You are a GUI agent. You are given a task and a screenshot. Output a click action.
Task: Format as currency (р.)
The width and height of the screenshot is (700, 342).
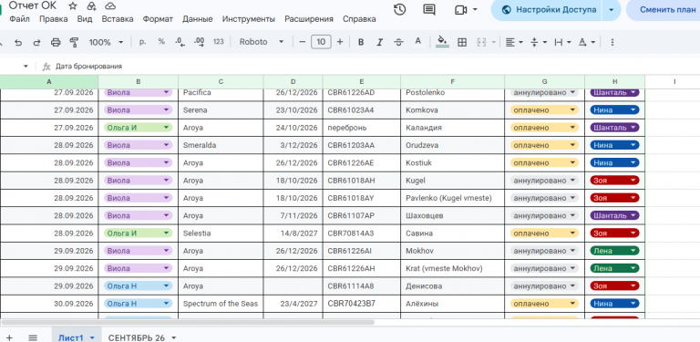click(143, 42)
